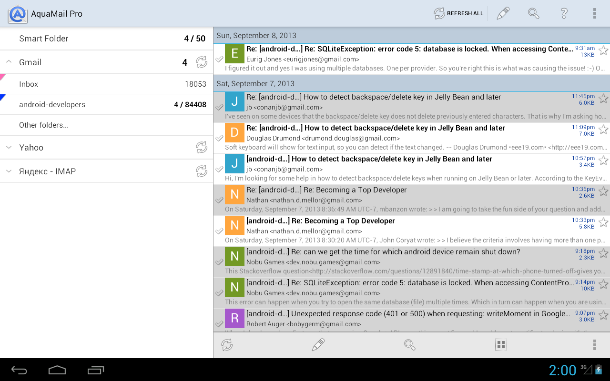Image resolution: width=610 pixels, height=381 pixels.
Task: Open help via the question mark icon
Action: (564, 13)
